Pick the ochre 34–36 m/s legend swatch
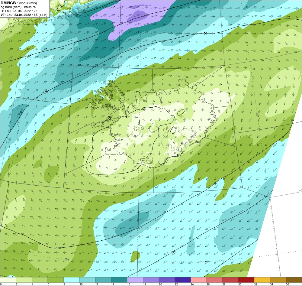The image size is (302, 286). tap(278, 280)
